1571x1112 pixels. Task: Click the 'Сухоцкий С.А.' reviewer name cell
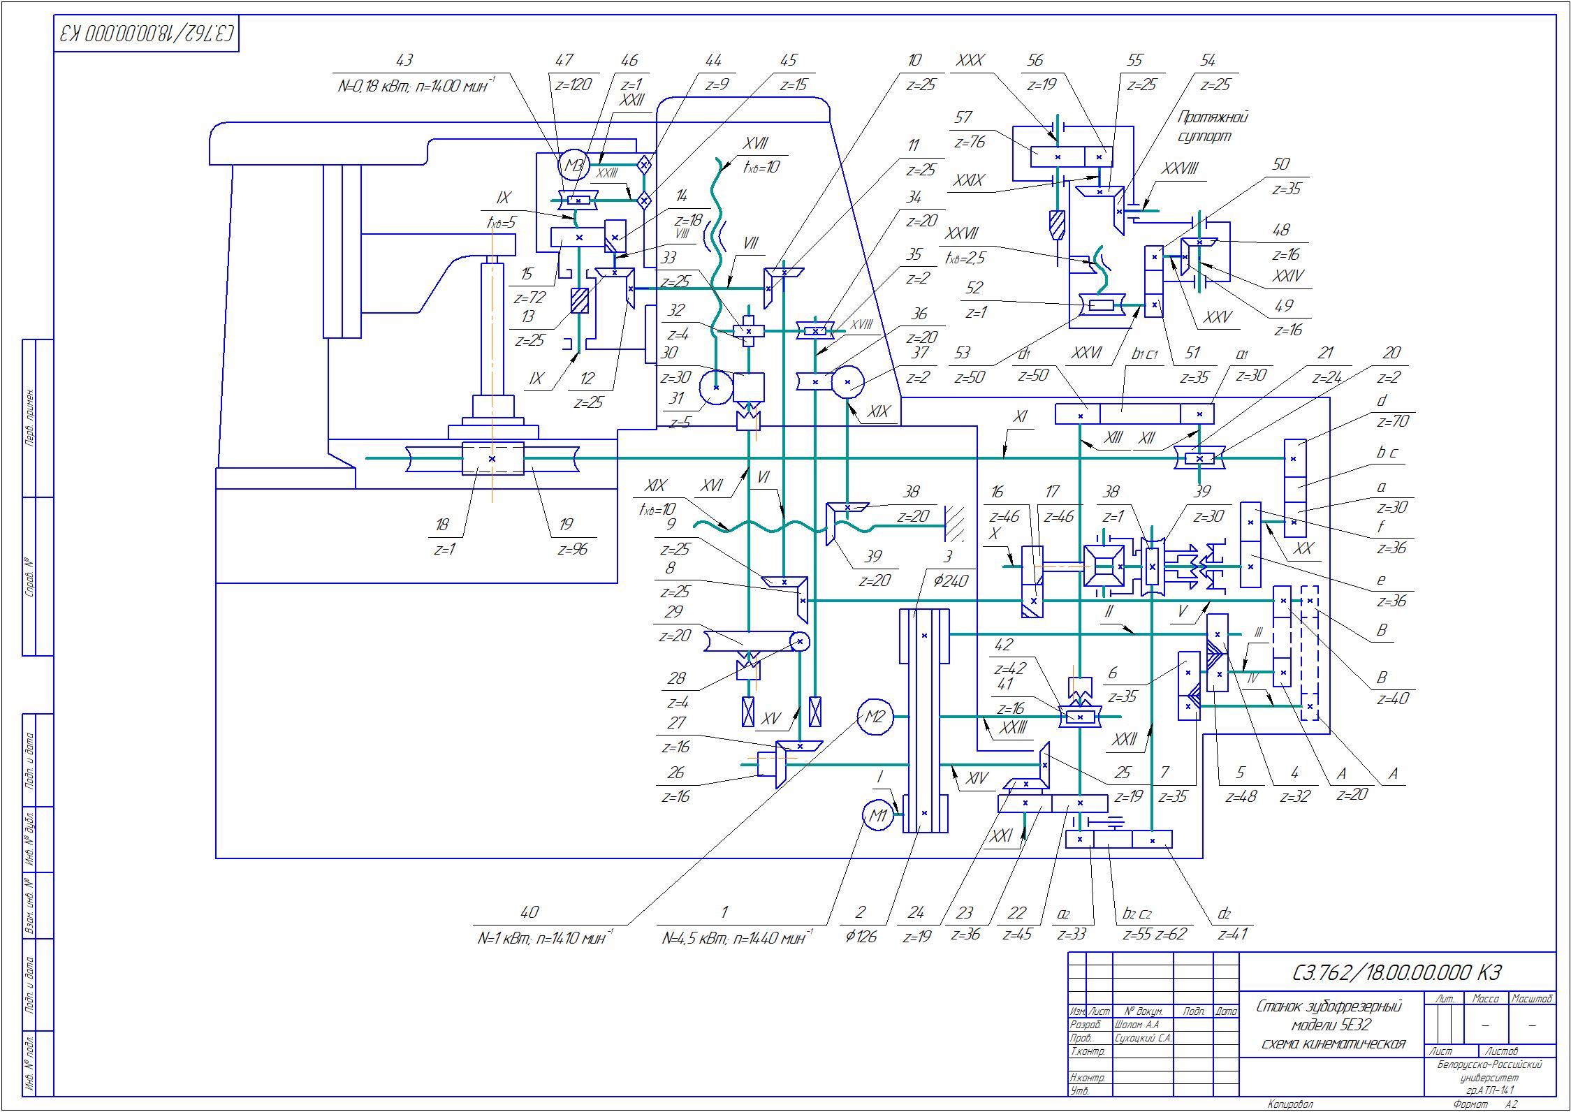(x=1143, y=1038)
